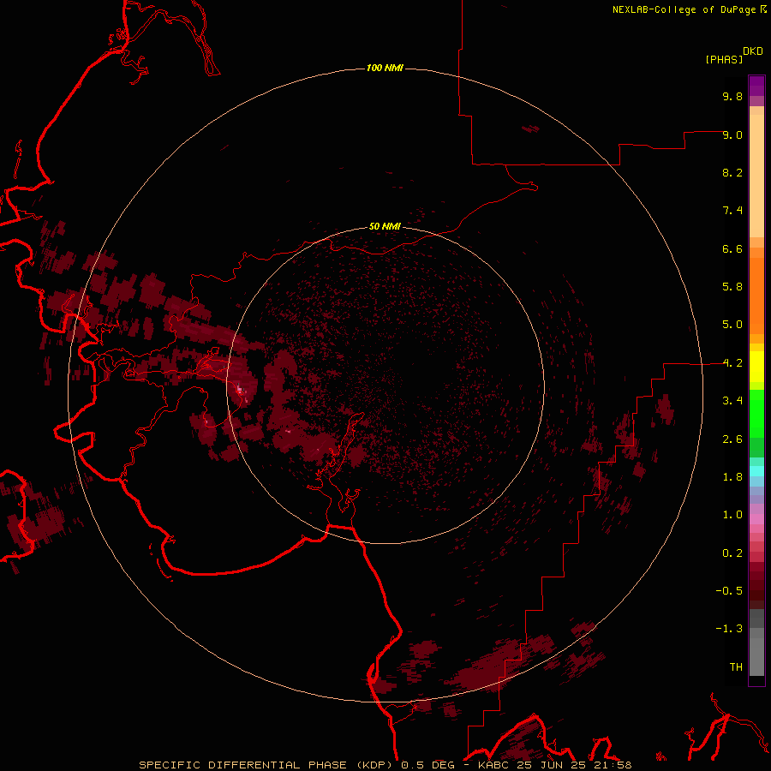Click the (KDP) abbreviation in caption
Screen dimensions: 771x771
click(x=376, y=765)
